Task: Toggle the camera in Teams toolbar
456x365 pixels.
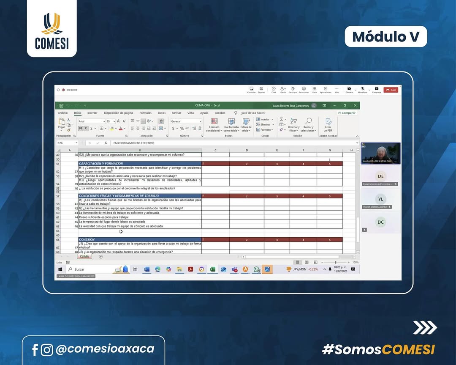Action: (x=349, y=89)
